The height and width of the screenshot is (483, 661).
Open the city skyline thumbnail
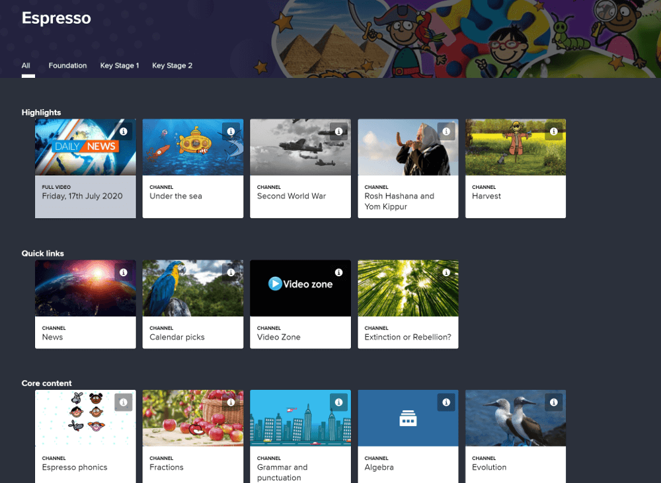click(301, 418)
